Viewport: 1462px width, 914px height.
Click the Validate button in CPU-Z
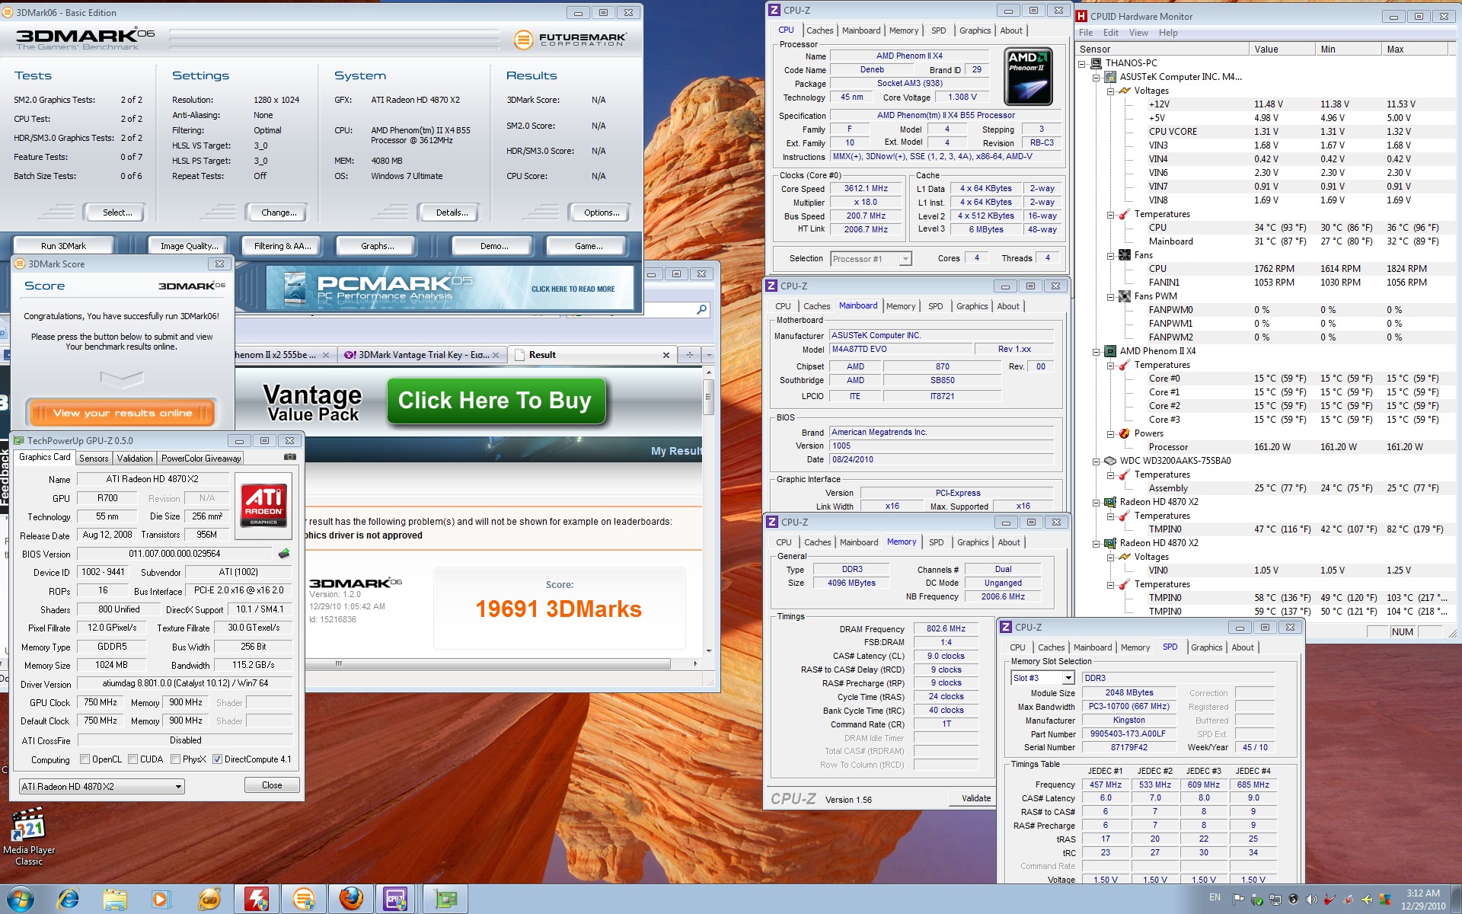click(x=975, y=798)
